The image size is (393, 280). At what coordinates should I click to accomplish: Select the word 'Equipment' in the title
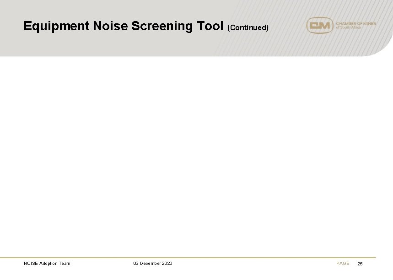pos(56,26)
